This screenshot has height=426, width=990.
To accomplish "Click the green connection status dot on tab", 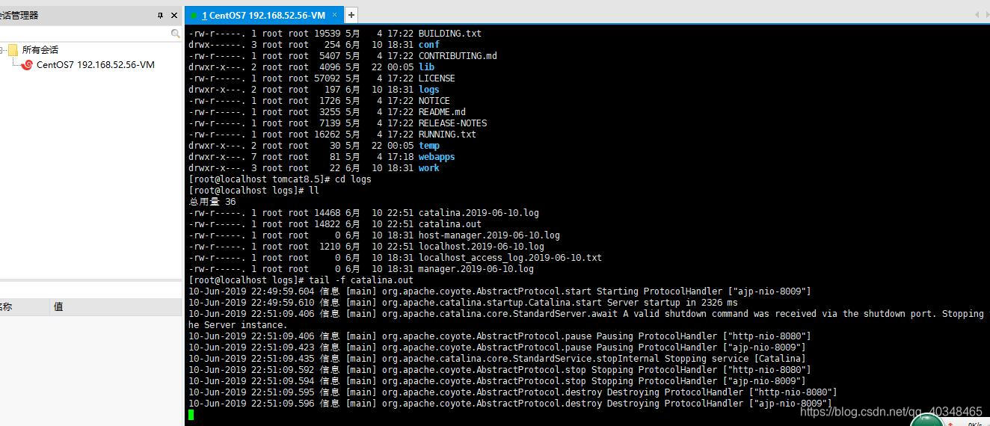I will (x=194, y=15).
